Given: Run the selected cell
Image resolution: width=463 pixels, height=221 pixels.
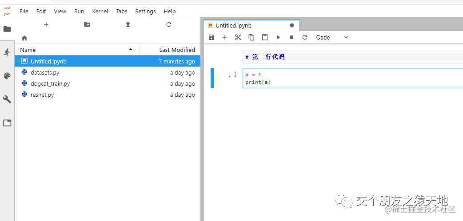Looking at the screenshot, I should click(x=278, y=37).
